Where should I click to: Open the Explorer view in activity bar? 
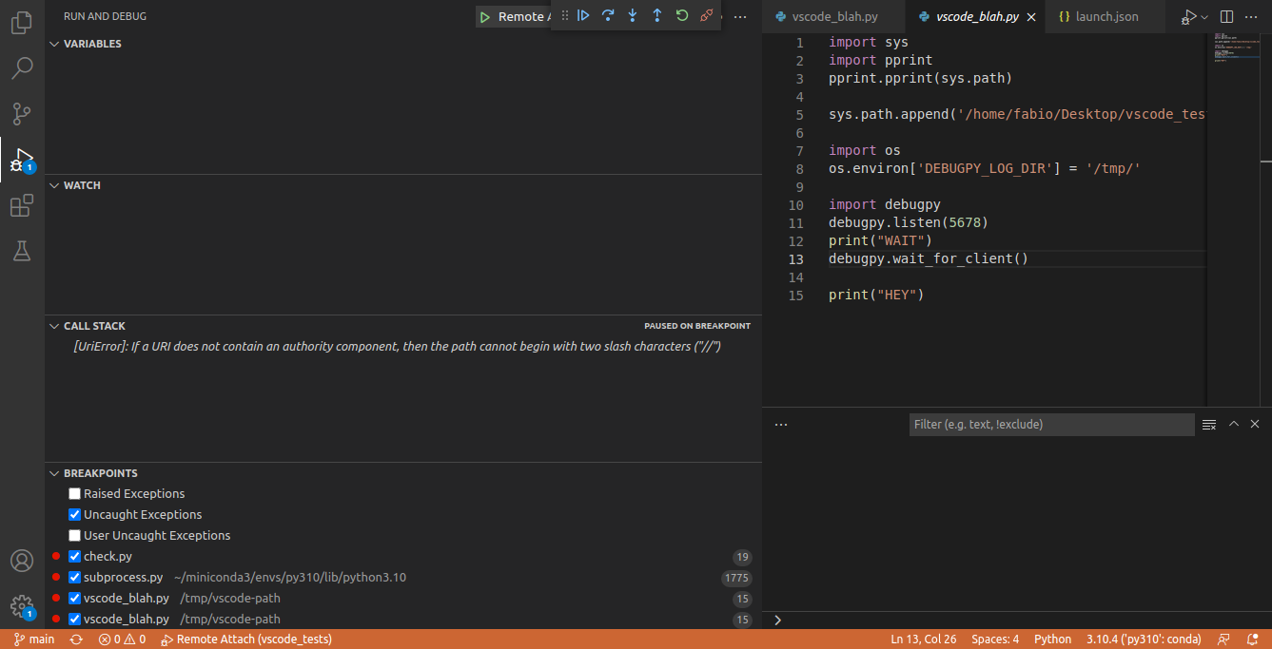coord(22,23)
